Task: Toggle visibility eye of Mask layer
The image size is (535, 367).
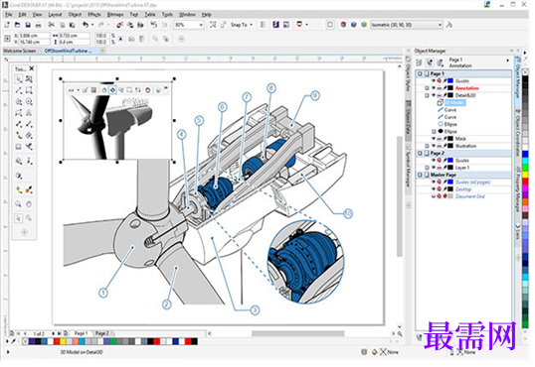Action: (434, 139)
